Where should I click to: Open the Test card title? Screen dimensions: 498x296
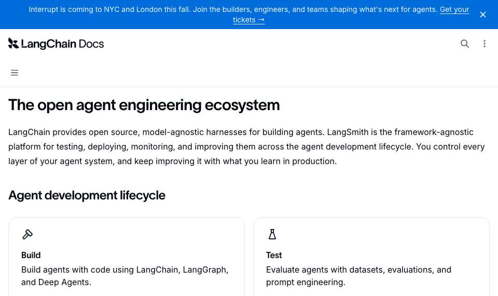[274, 255]
